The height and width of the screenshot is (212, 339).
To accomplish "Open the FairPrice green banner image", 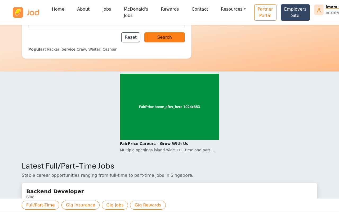I will 169,107.
